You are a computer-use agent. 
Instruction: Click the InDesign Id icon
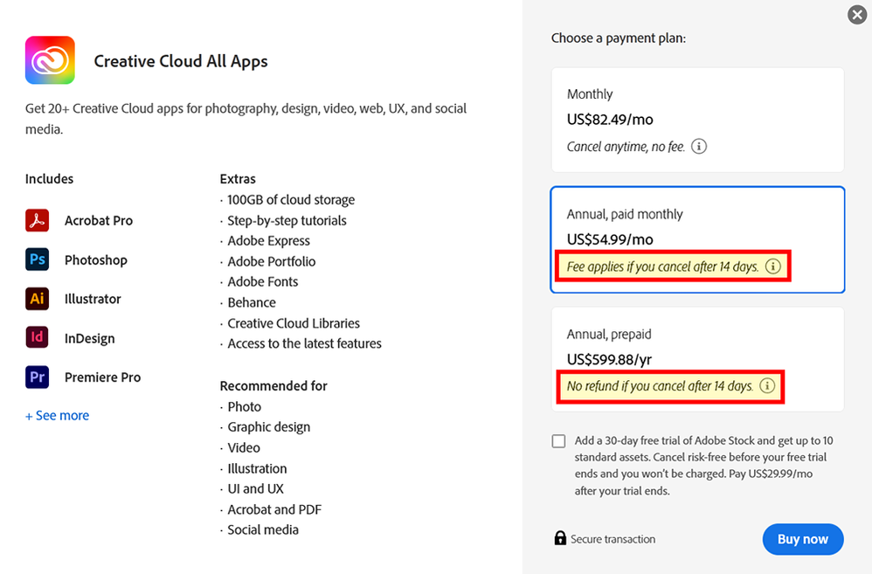coord(38,337)
